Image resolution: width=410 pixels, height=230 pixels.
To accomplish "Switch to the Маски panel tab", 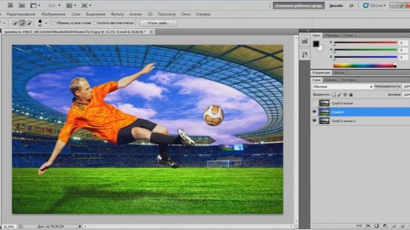I will click(340, 73).
